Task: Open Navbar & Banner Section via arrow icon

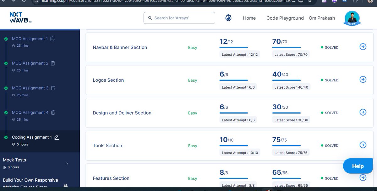Action: pos(363,47)
